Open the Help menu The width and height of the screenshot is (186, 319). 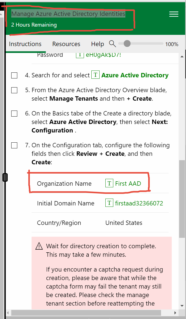point(97,44)
